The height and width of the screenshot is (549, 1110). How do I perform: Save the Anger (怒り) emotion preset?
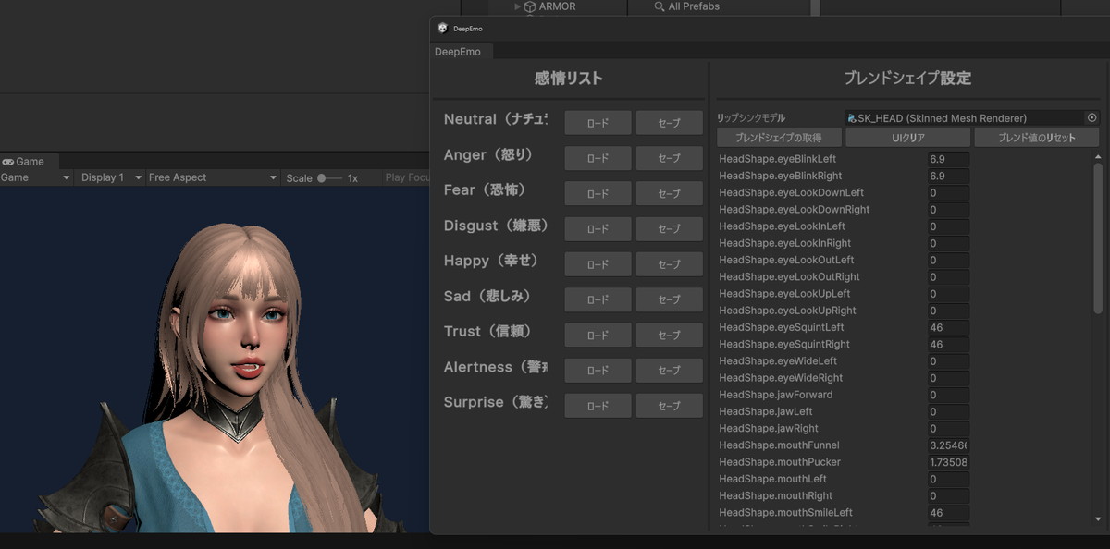669,158
